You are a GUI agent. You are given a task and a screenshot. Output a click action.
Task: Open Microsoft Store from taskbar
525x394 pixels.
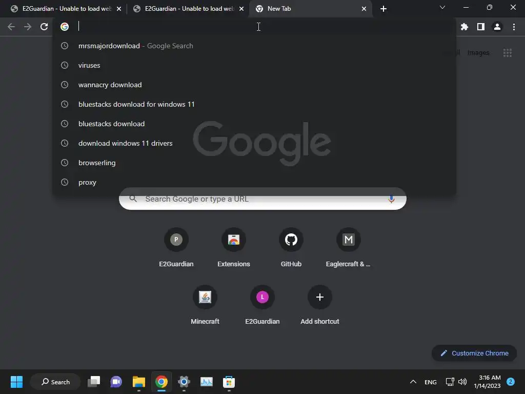click(229, 382)
